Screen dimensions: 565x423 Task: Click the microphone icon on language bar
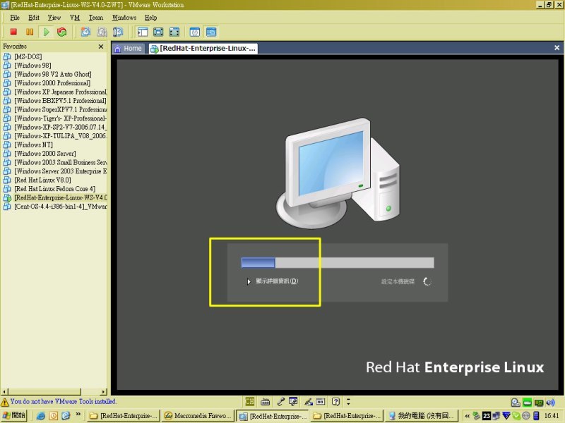tap(280, 401)
